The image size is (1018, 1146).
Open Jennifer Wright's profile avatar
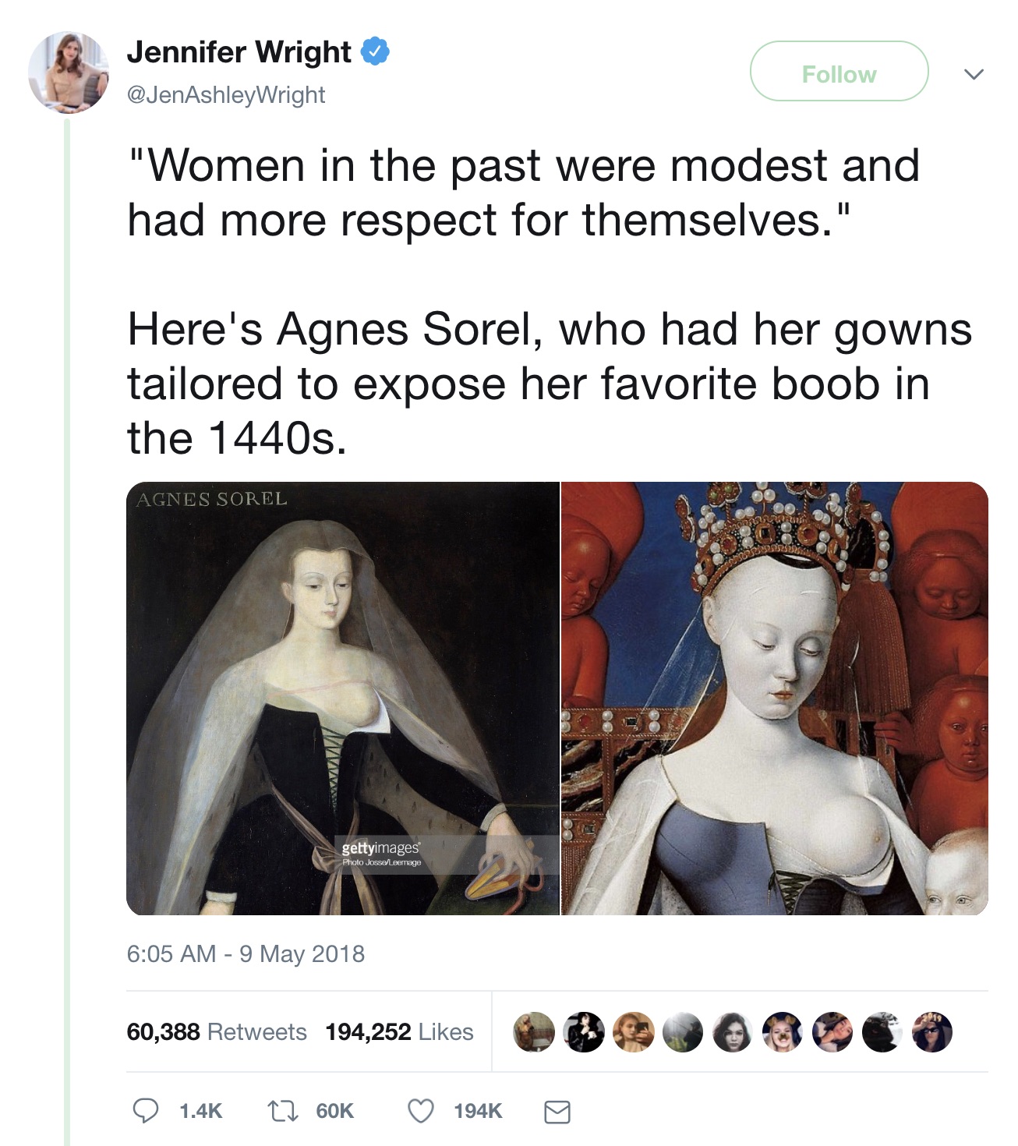69,72
